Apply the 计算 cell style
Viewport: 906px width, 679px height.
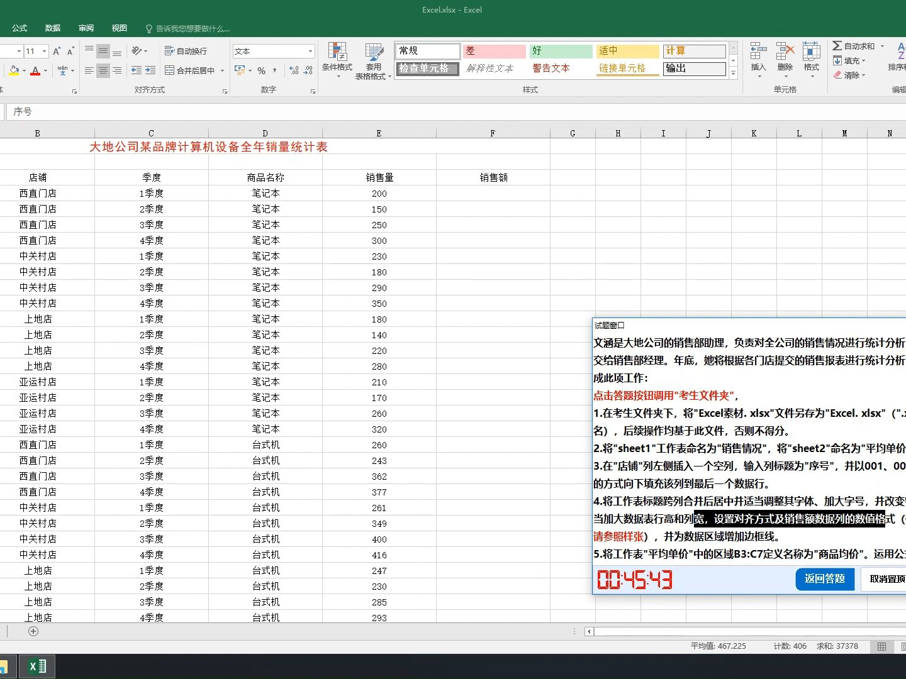(x=695, y=51)
